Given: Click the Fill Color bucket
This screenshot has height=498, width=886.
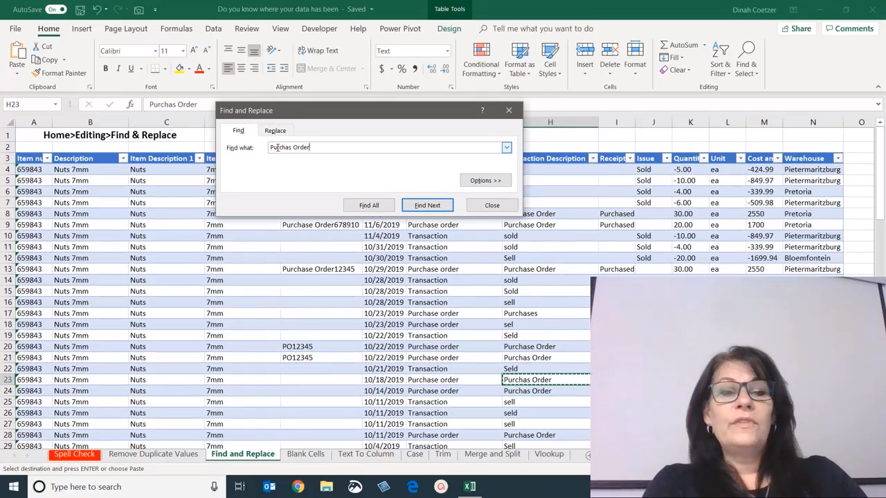Looking at the screenshot, I should point(179,68).
